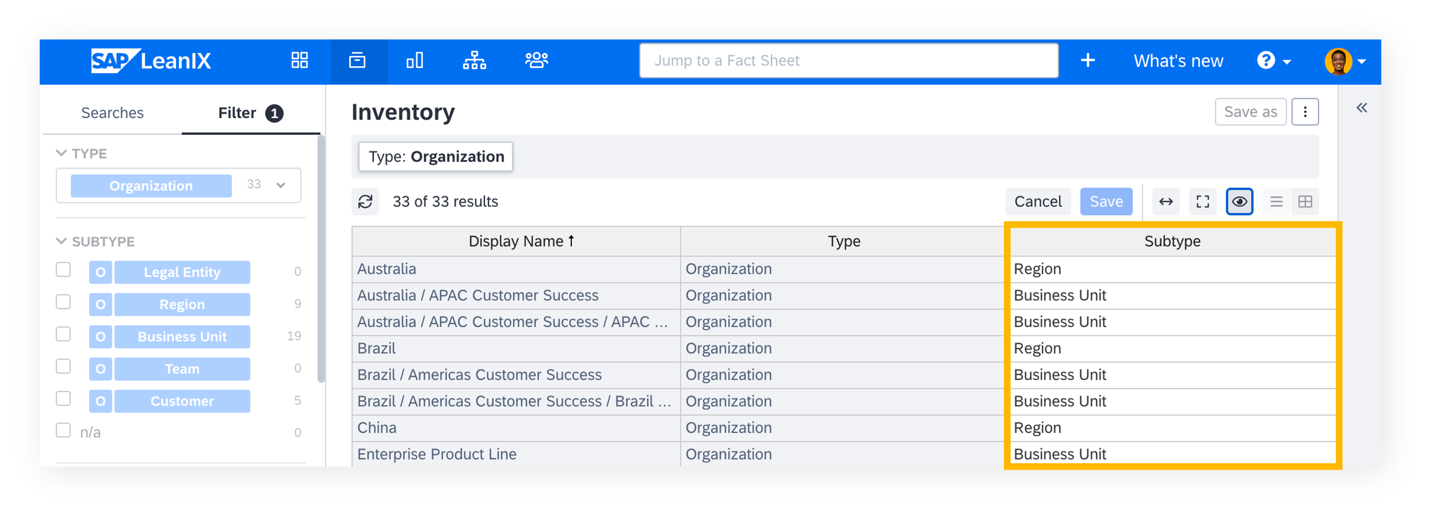Open the user avatar menu
The width and height of the screenshot is (1431, 517).
(x=1339, y=61)
